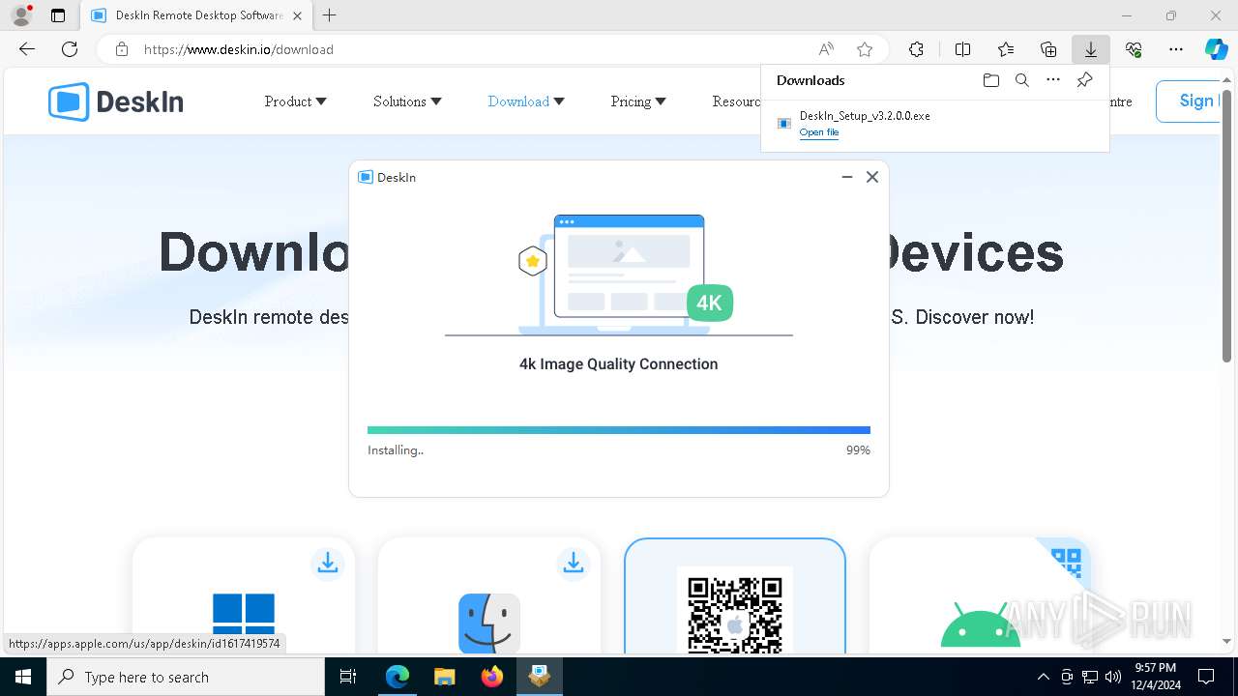Add this page to favorites with the star
The width and height of the screenshot is (1238, 696).
[x=865, y=49]
